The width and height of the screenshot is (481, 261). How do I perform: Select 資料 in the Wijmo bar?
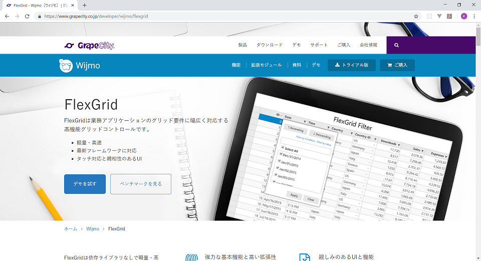[x=297, y=65]
